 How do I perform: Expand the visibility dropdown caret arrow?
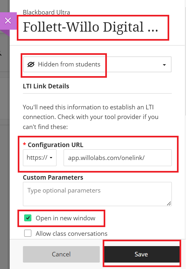164,65
